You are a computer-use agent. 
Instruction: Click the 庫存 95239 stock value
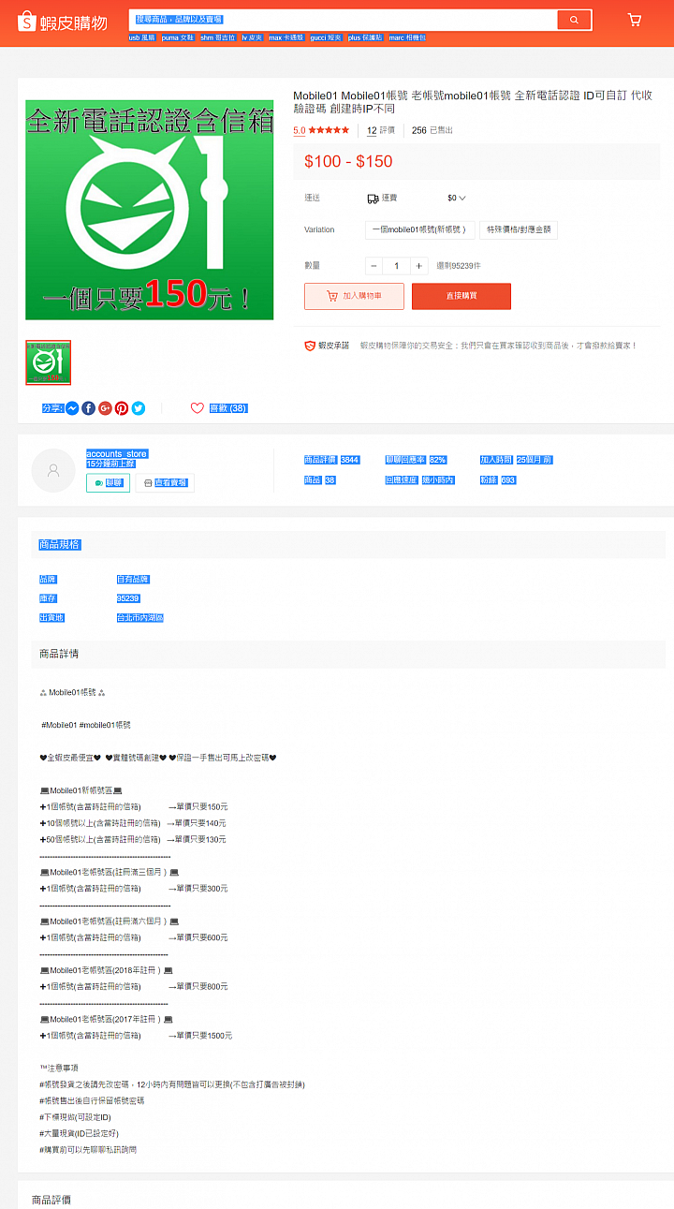(x=128, y=598)
